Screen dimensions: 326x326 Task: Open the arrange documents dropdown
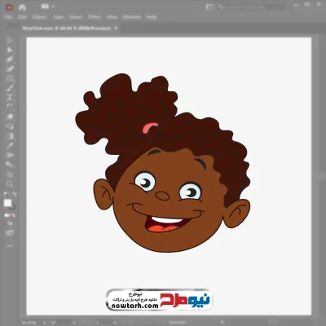click(x=48, y=7)
